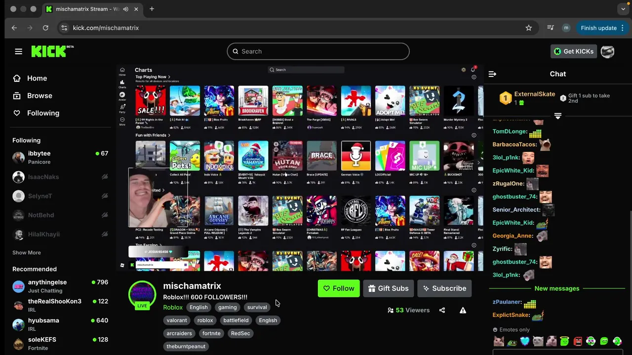
Task: Collapse the chat panel
Action: 492,74
